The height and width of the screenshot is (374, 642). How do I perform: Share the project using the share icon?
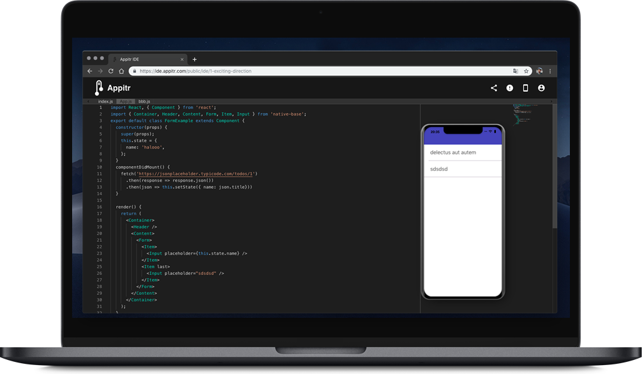pos(494,87)
